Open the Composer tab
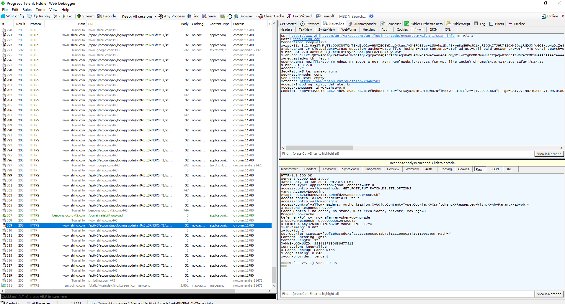 pyautogui.click(x=391, y=24)
